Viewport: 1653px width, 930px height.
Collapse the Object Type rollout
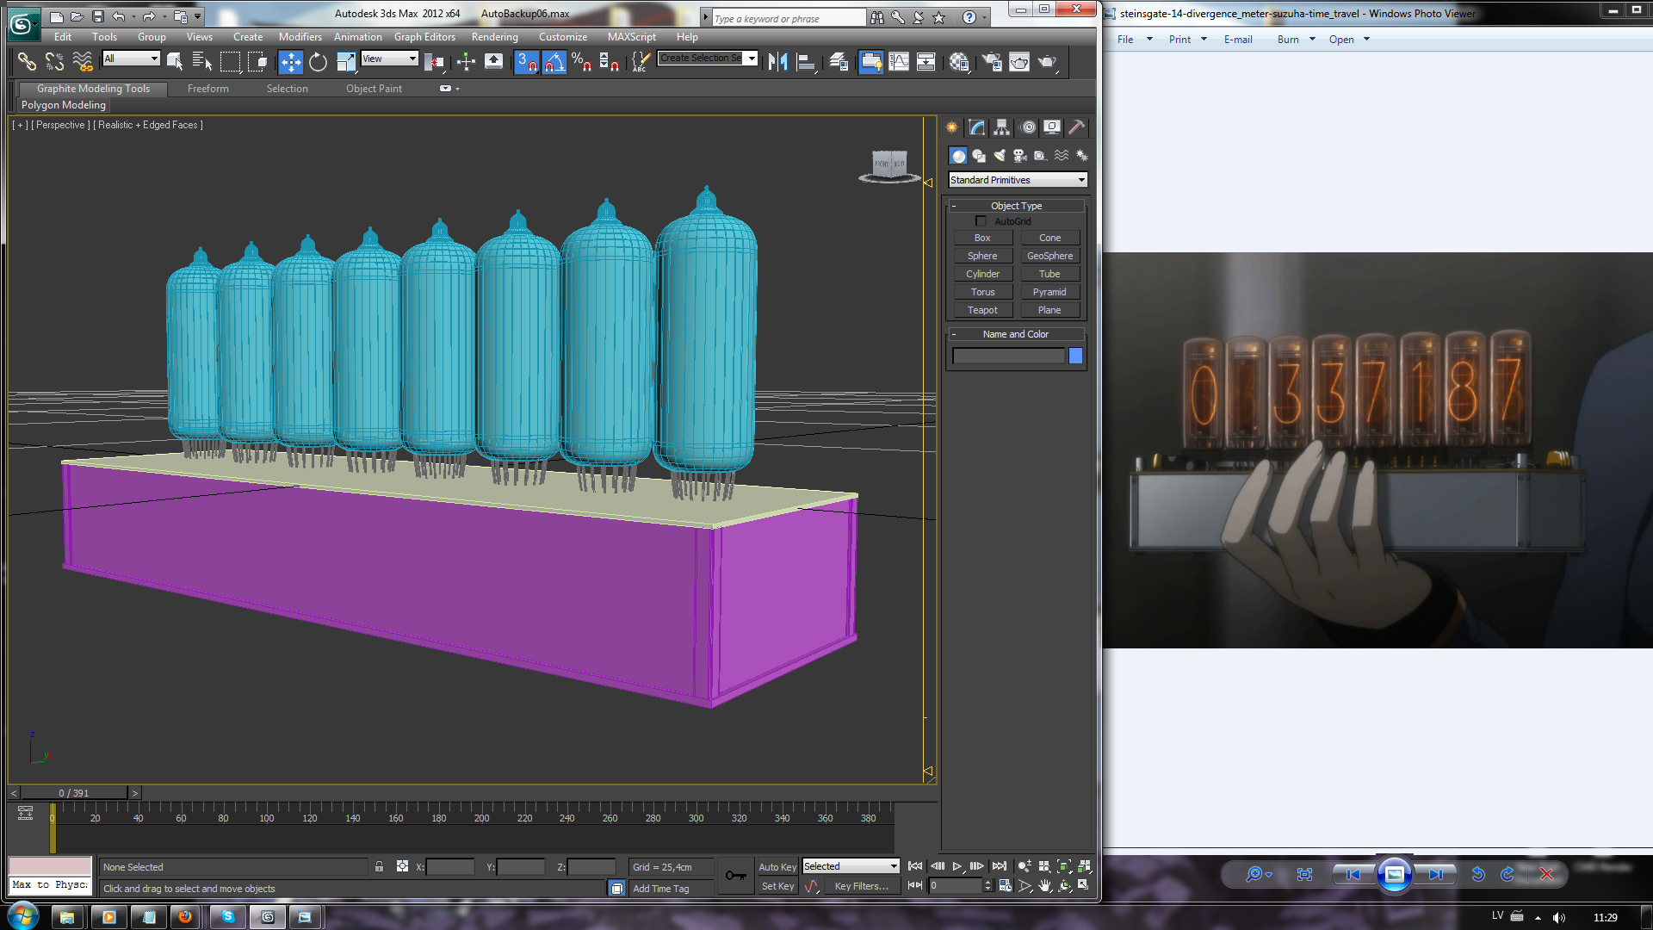click(1016, 206)
